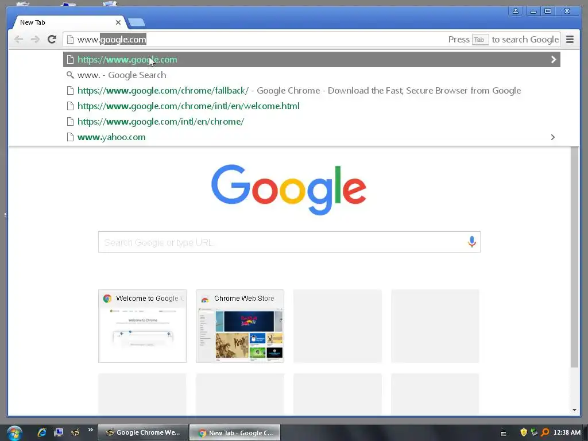Start voice search with the microphone icon
Image resolution: width=588 pixels, height=441 pixels.
[x=472, y=242]
